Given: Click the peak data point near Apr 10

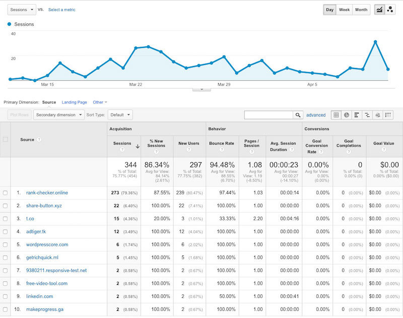Looking at the screenshot, I should pyautogui.click(x=375, y=42).
